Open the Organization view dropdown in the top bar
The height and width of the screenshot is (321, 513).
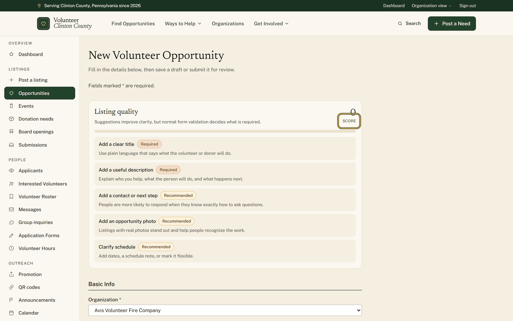pyautogui.click(x=432, y=6)
